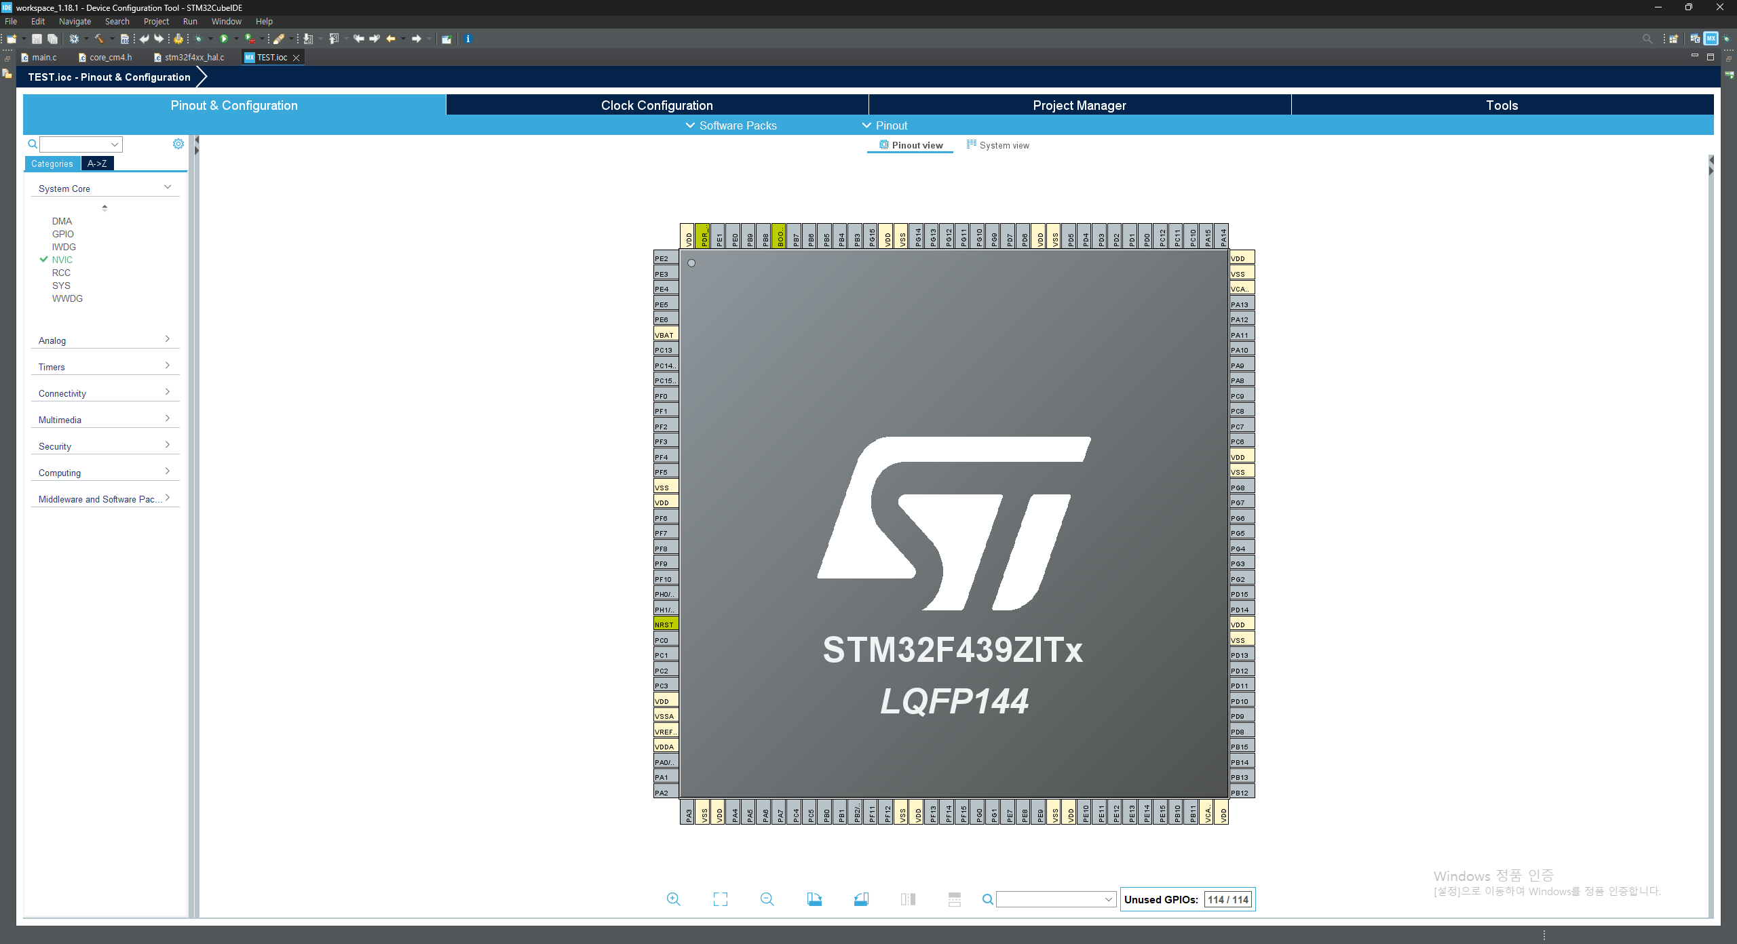Click the hammer Build icon
This screenshot has height=944, width=1737.
point(99,39)
